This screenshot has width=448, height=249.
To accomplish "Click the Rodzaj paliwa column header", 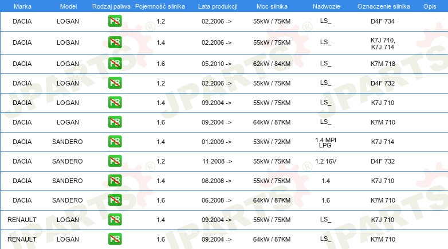I will pyautogui.click(x=111, y=6).
